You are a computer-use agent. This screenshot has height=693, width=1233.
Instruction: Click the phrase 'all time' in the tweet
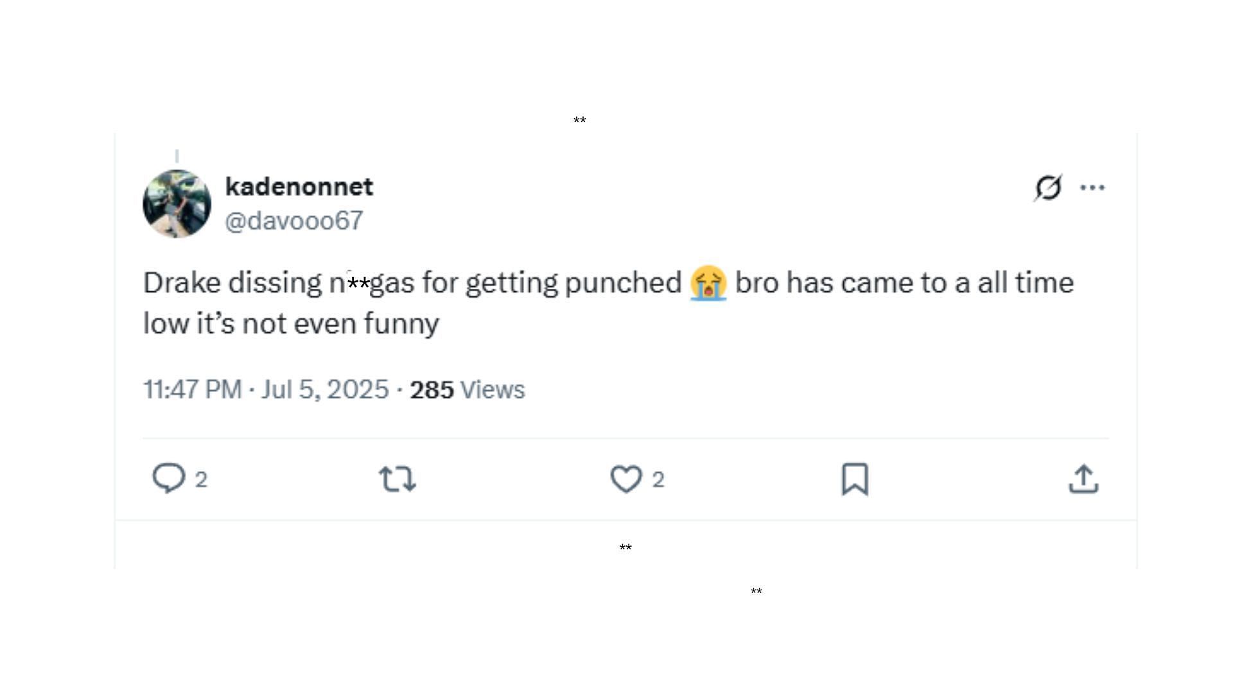1026,283
